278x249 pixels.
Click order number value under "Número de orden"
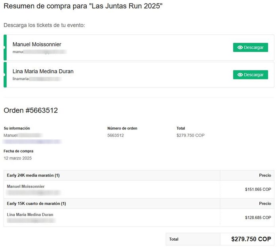tap(116, 135)
